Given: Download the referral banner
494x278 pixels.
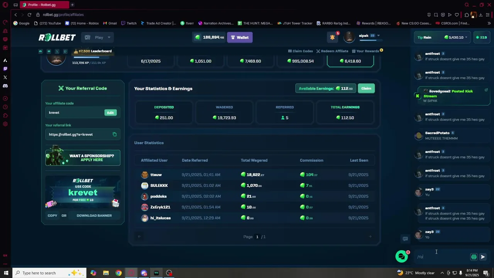Looking at the screenshot, I should click(x=94, y=215).
